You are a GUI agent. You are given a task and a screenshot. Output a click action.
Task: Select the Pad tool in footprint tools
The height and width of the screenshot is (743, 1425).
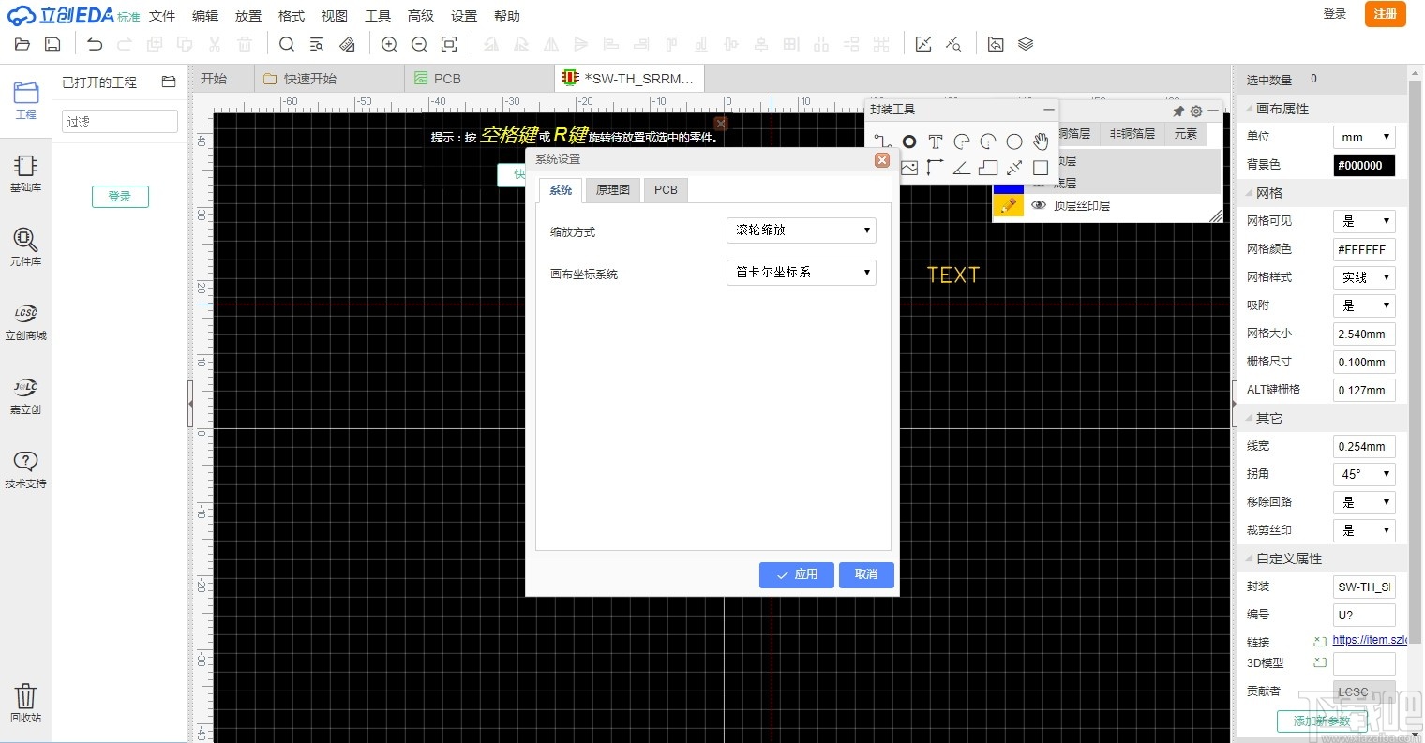pos(909,141)
